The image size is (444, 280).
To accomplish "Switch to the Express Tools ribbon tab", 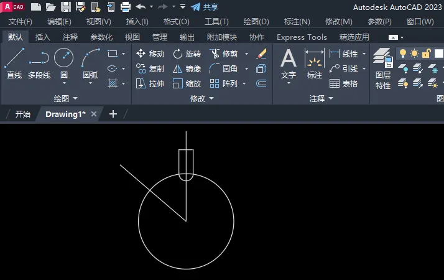I will click(x=302, y=37).
